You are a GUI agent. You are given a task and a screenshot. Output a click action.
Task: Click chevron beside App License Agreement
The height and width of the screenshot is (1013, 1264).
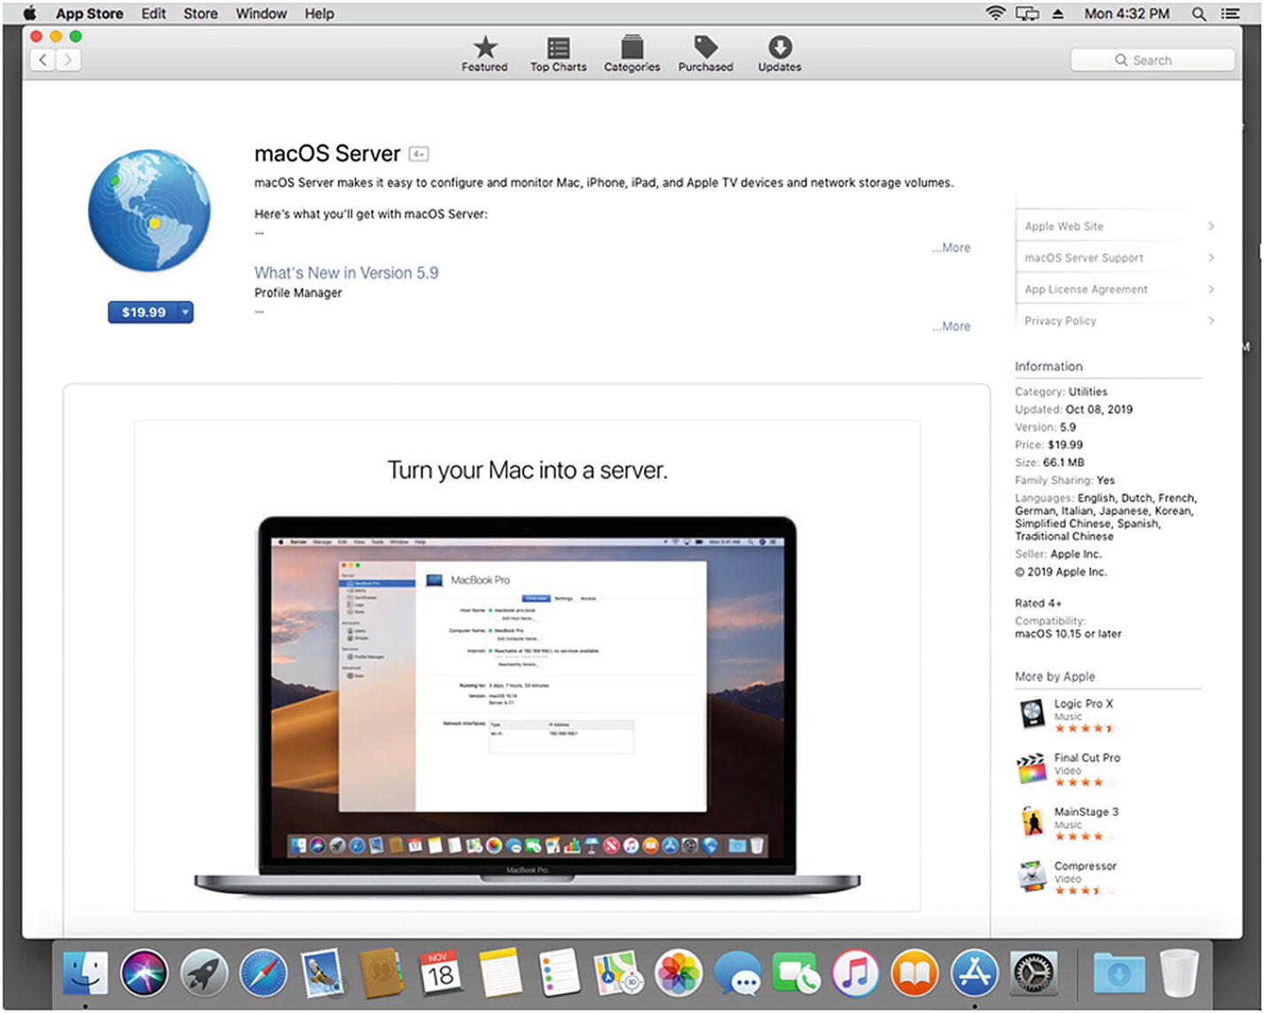1211,289
